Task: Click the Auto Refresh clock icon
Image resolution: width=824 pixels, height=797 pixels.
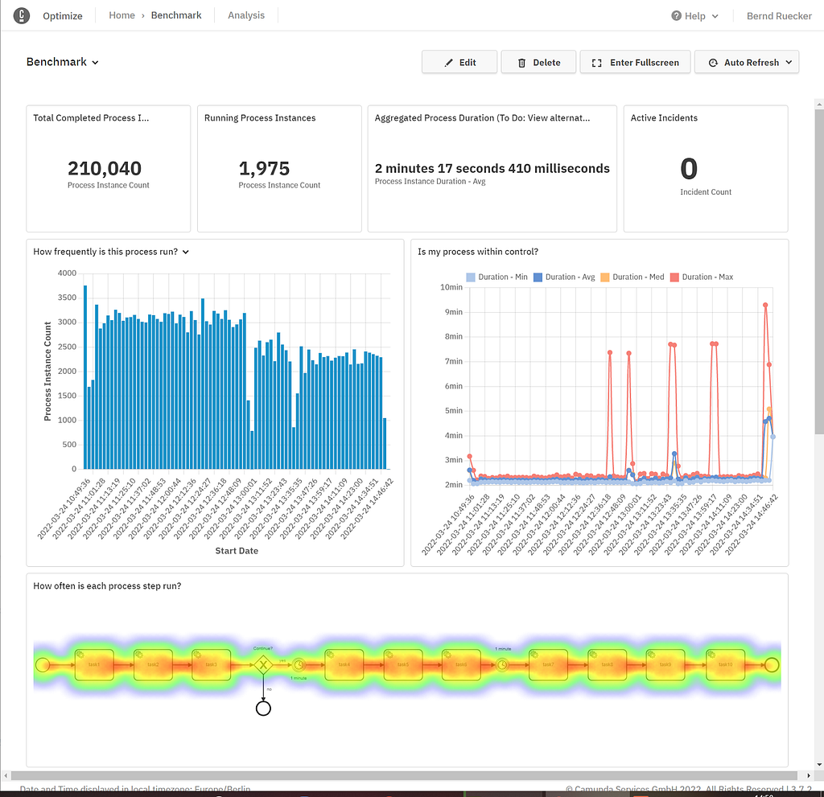Action: pyautogui.click(x=713, y=63)
